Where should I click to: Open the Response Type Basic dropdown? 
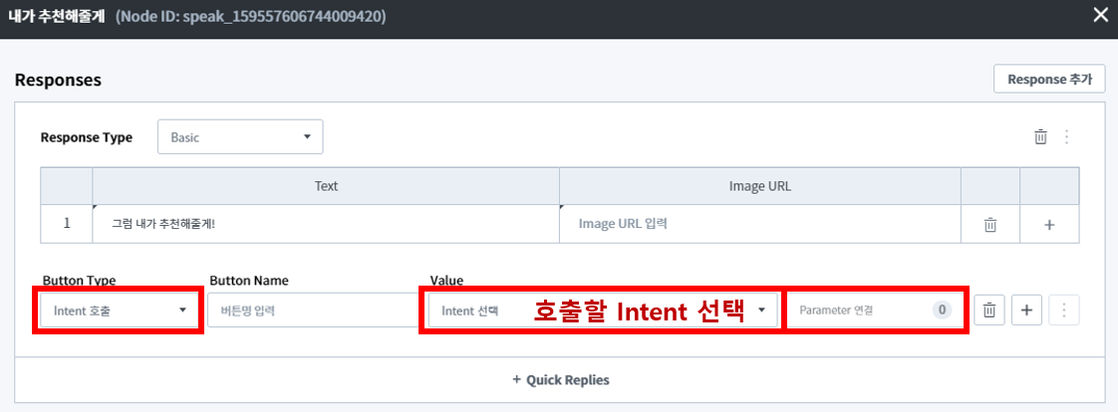tap(240, 137)
